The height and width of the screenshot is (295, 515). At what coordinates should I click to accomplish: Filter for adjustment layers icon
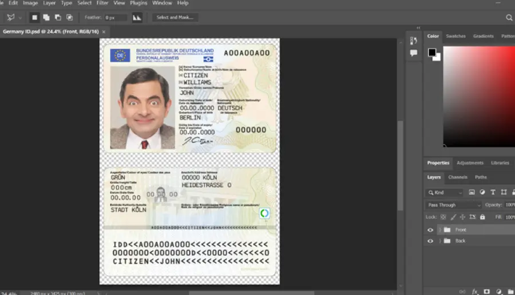pyautogui.click(x=482, y=192)
